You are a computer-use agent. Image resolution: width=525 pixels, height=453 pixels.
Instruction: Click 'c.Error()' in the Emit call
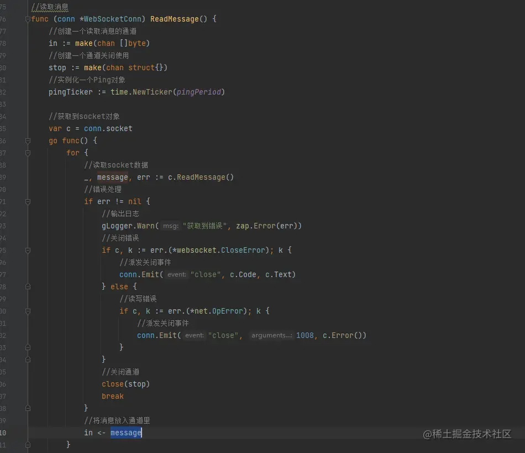(x=342, y=335)
